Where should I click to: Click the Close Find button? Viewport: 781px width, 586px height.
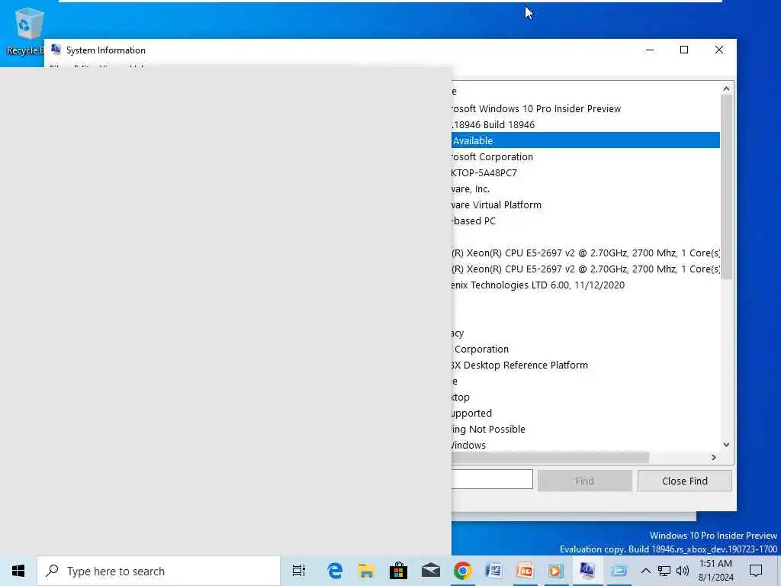pos(684,481)
